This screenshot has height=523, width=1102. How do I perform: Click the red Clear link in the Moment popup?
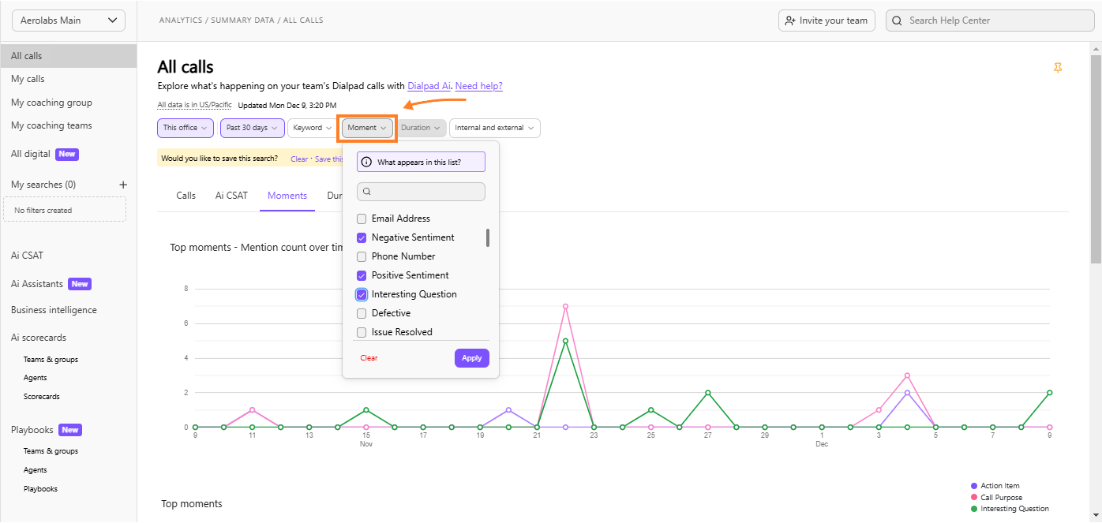[x=369, y=358]
